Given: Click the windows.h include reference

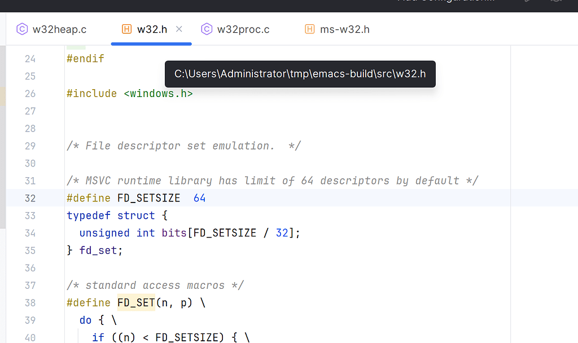Looking at the screenshot, I should pyautogui.click(x=159, y=93).
